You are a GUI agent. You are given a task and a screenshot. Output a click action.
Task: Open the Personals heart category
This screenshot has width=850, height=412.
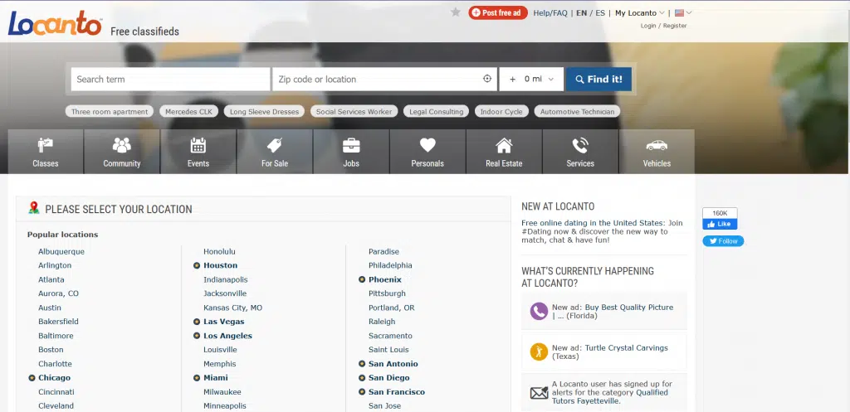tap(427, 151)
